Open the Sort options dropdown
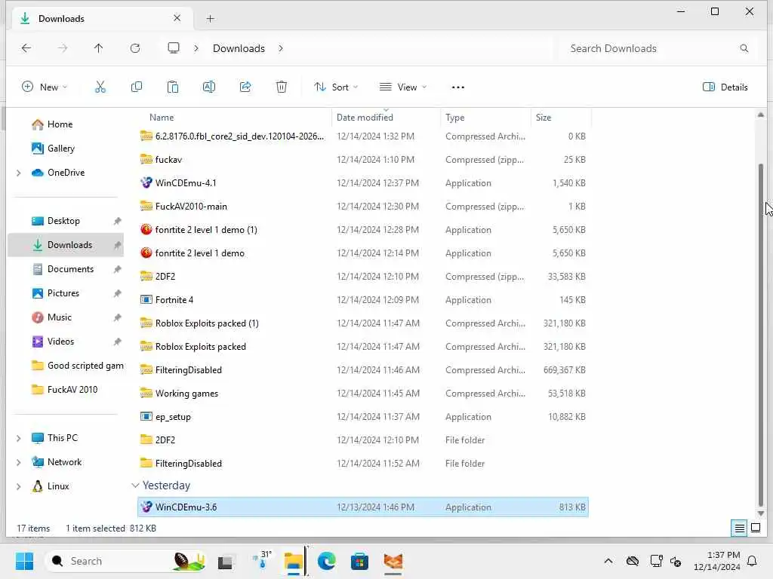This screenshot has width=773, height=579. (336, 87)
